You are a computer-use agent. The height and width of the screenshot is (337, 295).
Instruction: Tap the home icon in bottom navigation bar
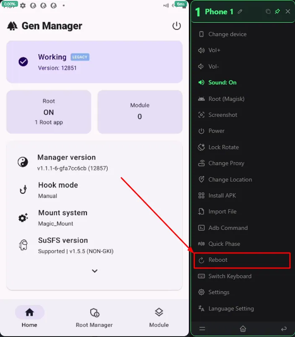tap(243, 329)
